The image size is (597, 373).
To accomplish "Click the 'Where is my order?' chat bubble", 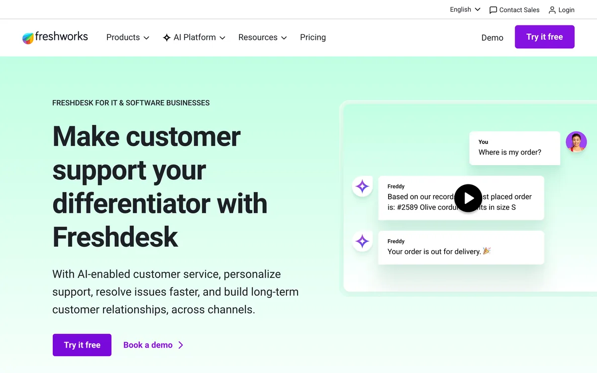I will pyautogui.click(x=515, y=148).
